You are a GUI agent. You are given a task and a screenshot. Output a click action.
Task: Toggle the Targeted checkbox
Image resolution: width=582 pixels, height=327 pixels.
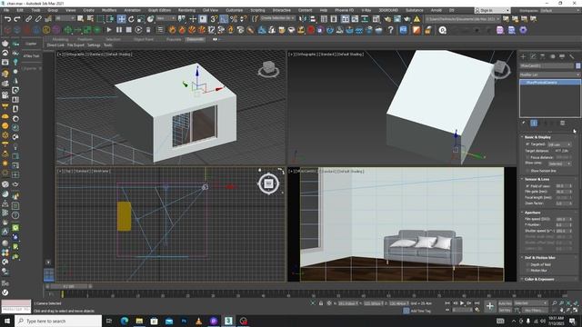[527, 144]
